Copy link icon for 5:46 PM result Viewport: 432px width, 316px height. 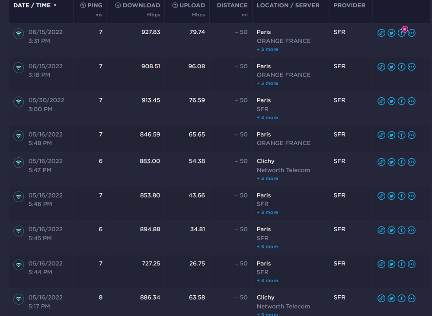(x=381, y=196)
